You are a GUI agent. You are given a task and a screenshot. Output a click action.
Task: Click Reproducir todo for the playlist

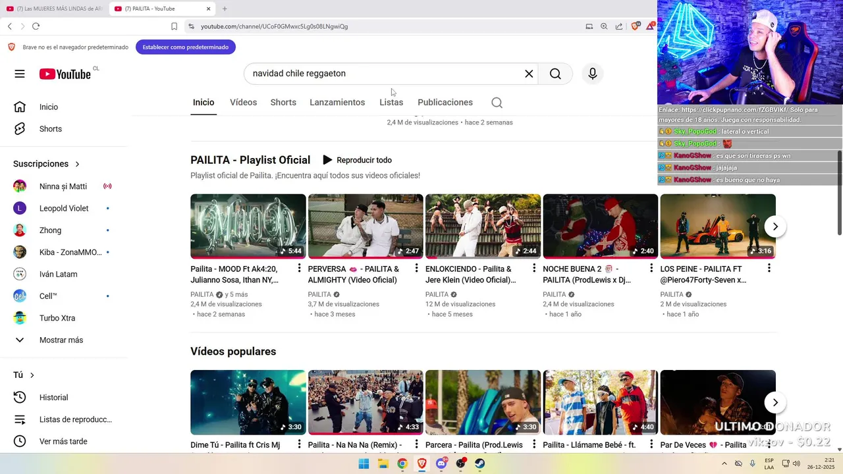coord(357,160)
